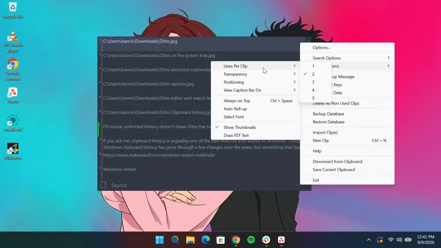The height and width of the screenshot is (248, 441).
Task: Click the sync status tray icon
Action: click(x=380, y=240)
